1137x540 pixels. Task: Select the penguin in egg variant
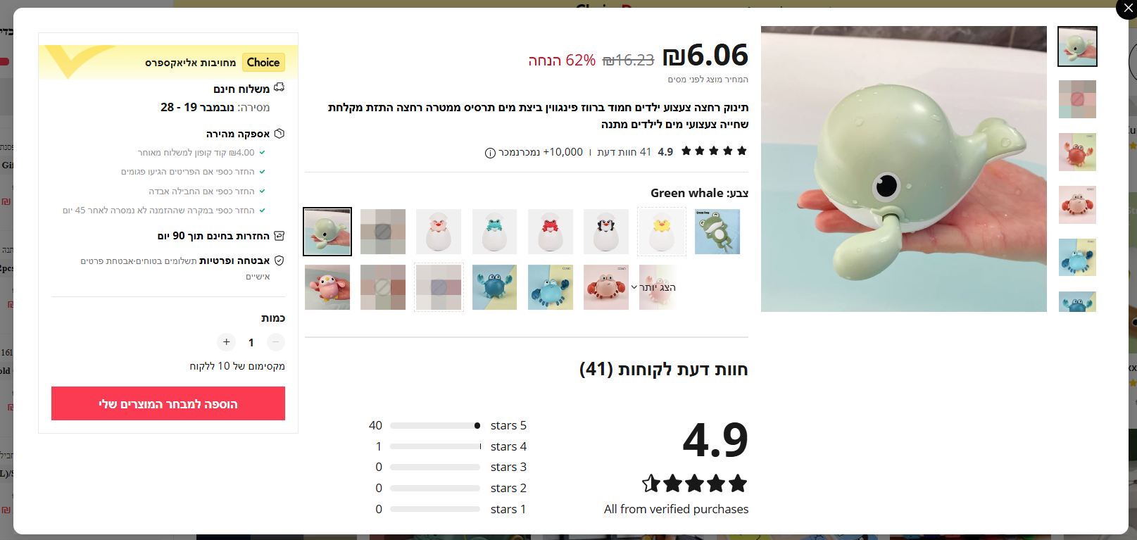606,232
